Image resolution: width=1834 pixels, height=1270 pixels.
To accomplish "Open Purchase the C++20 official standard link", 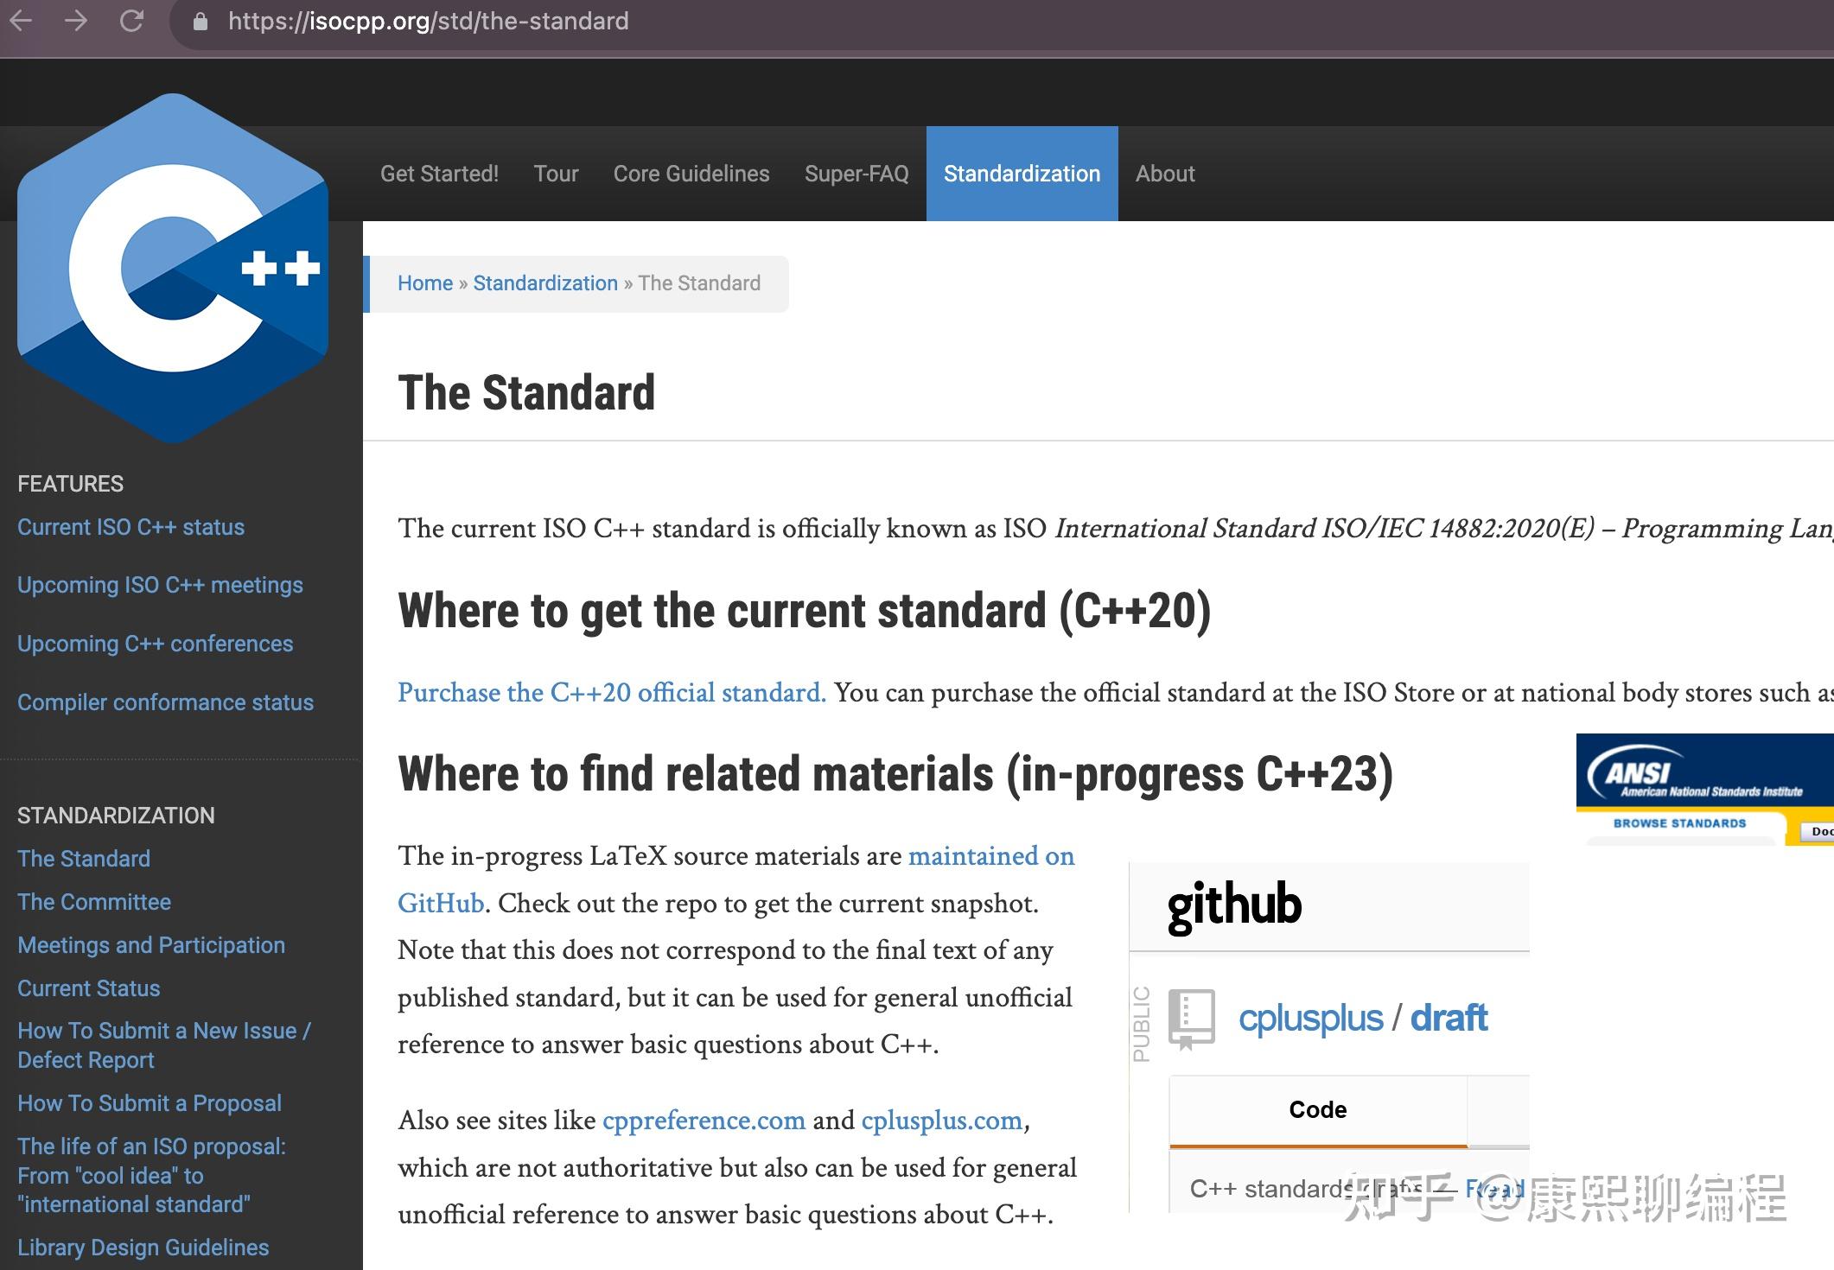I will [x=611, y=693].
